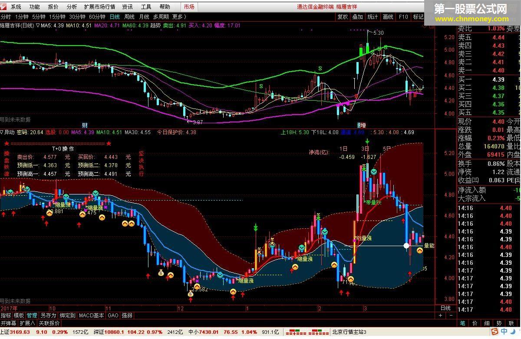Switch to 30分钟 period
Image resolution: width=521 pixels, height=339 pixels.
pos(77,17)
